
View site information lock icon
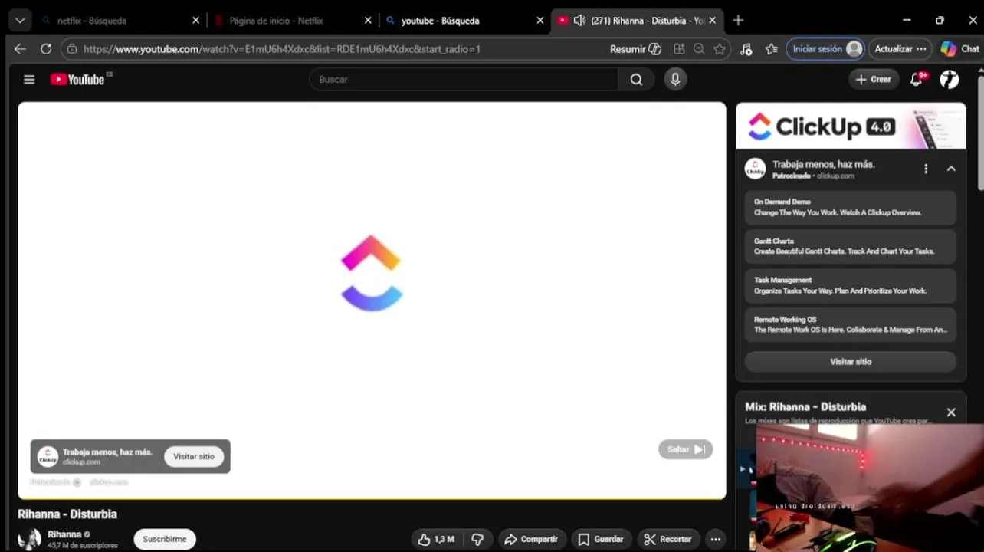tap(72, 48)
